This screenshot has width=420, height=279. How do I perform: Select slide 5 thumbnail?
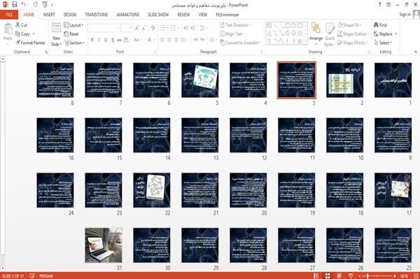(x=199, y=80)
